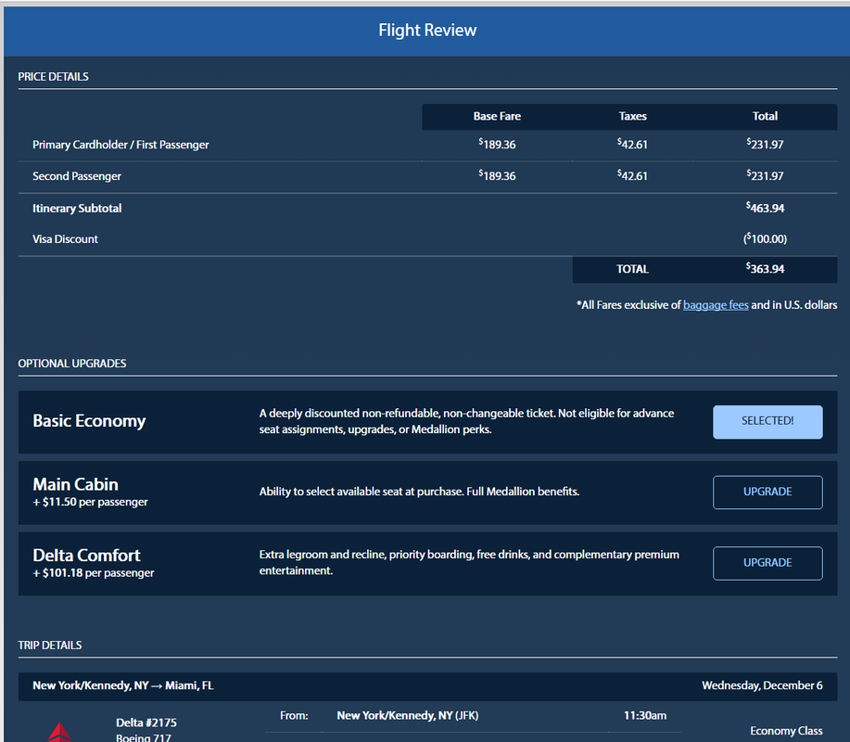The image size is (850, 742).
Task: Click the Delta Comfort fare title
Action: (x=86, y=555)
